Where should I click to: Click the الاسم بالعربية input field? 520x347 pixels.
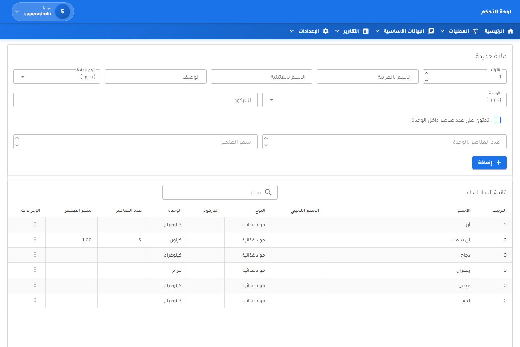click(367, 77)
